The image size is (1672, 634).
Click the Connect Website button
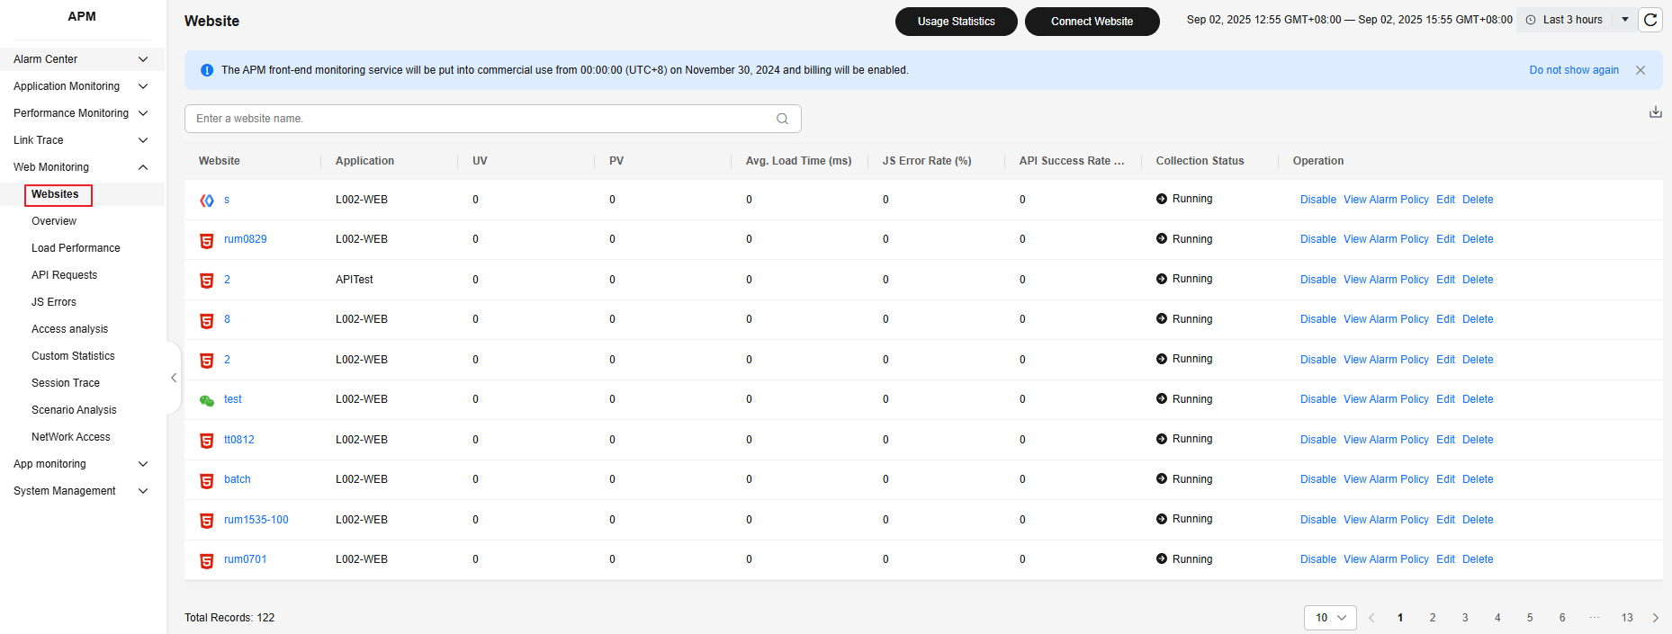pyautogui.click(x=1092, y=22)
